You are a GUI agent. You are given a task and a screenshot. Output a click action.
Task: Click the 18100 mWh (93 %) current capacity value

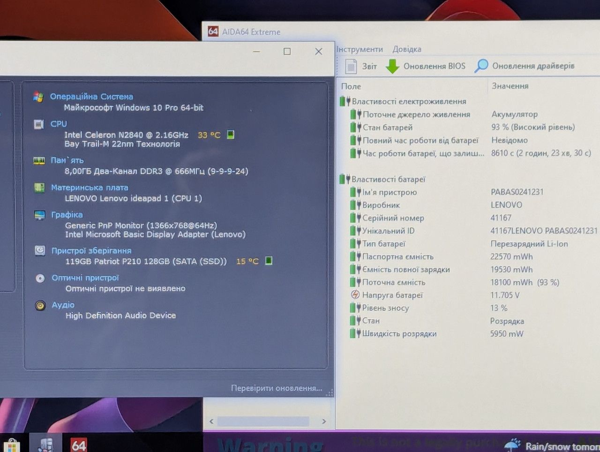[525, 282]
